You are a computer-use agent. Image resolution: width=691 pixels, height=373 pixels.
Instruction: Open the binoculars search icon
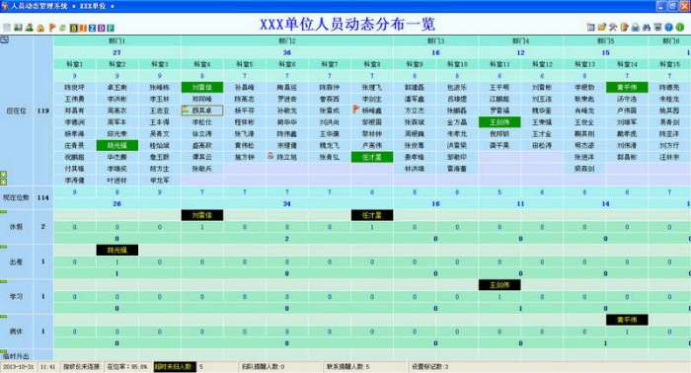point(647,28)
